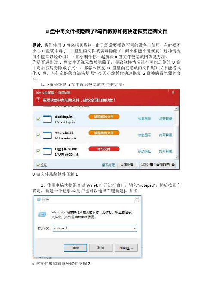213x302 pixels.
Task: Close the 运行 dialog
Action: tap(137, 200)
